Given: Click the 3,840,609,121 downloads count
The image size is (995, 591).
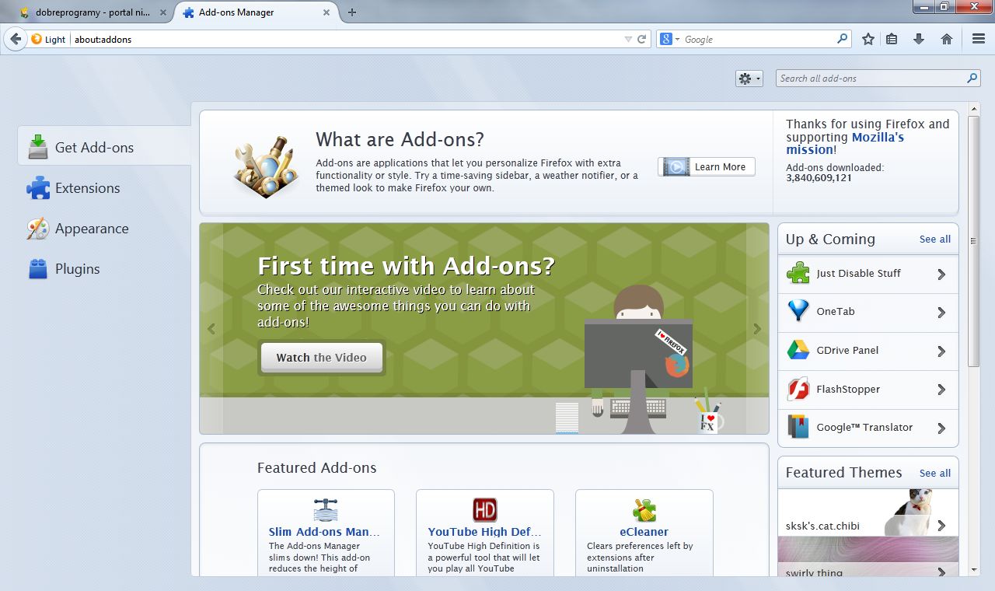Looking at the screenshot, I should (x=819, y=177).
